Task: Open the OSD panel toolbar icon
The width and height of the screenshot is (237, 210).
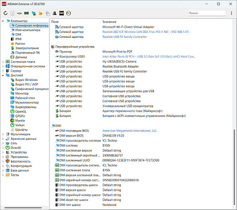Action: coord(62,13)
